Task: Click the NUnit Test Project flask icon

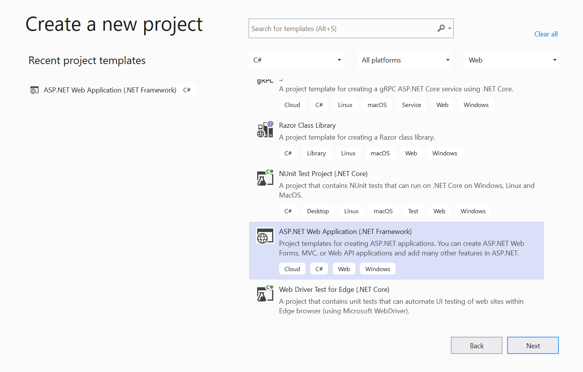Action: coord(265,178)
